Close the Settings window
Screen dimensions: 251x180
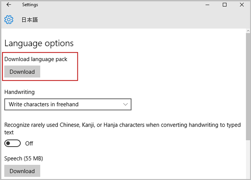(242, 5)
